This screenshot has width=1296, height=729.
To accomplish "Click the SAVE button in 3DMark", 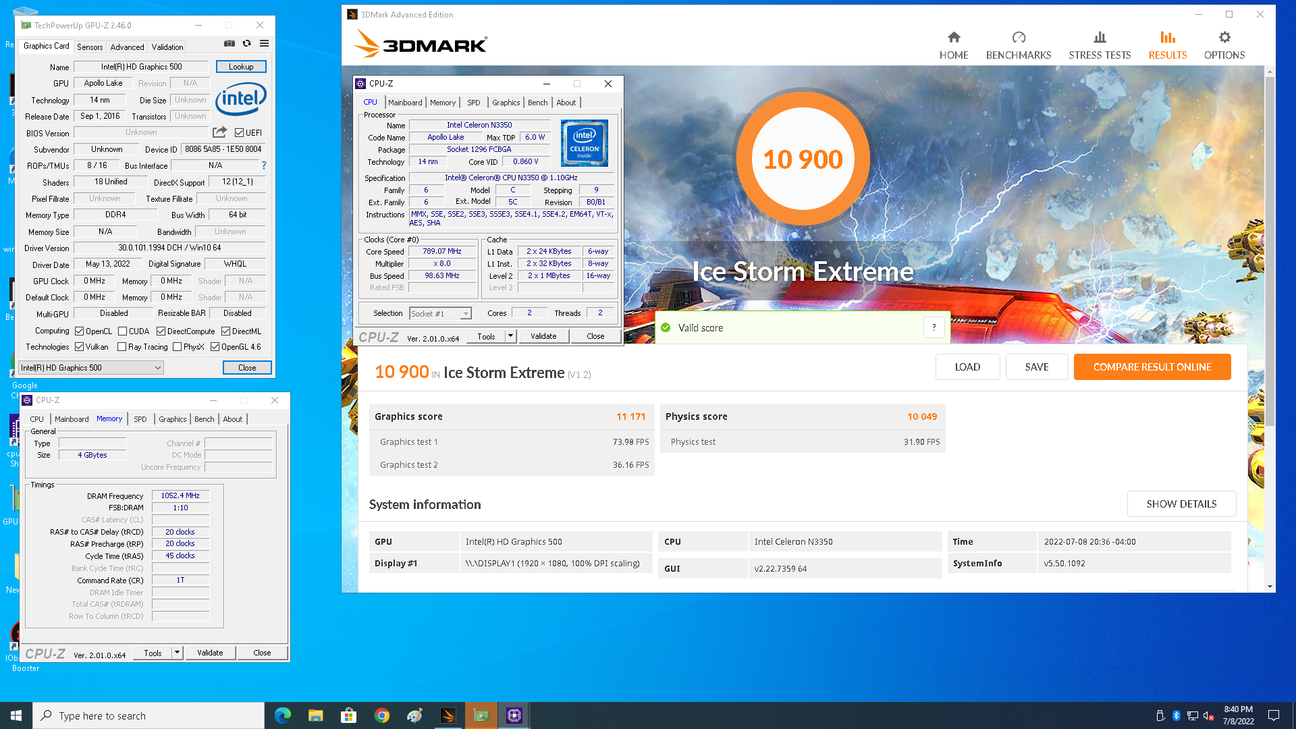I will tap(1037, 367).
